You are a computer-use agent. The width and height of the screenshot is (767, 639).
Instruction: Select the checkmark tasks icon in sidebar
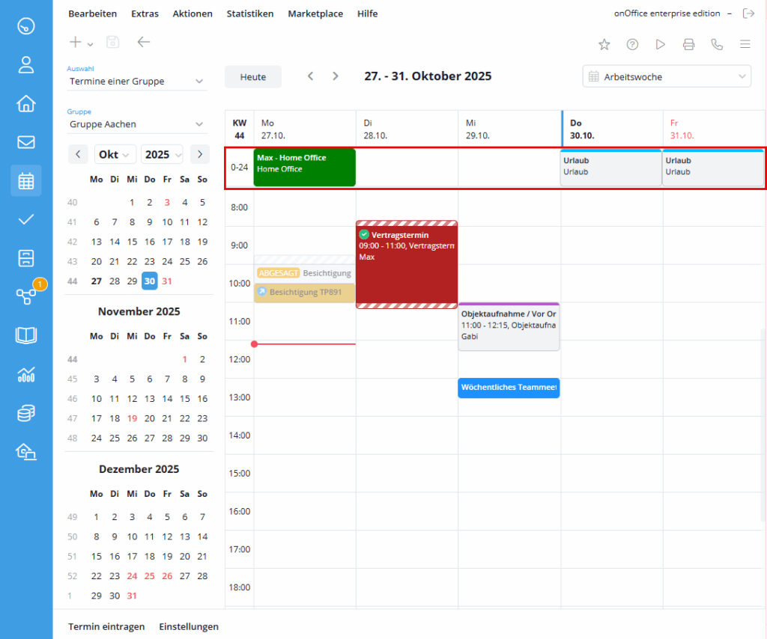click(25, 219)
